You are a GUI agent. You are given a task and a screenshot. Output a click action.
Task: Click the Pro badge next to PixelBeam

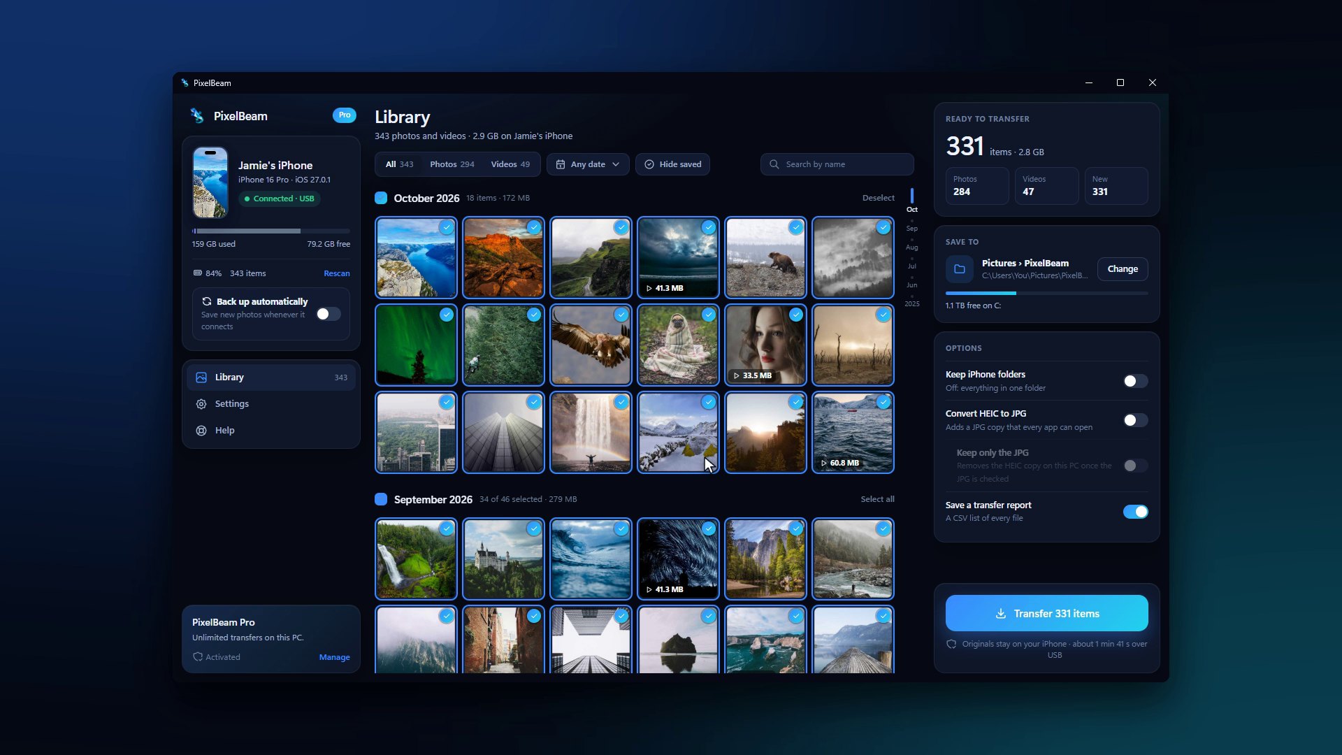[344, 115]
